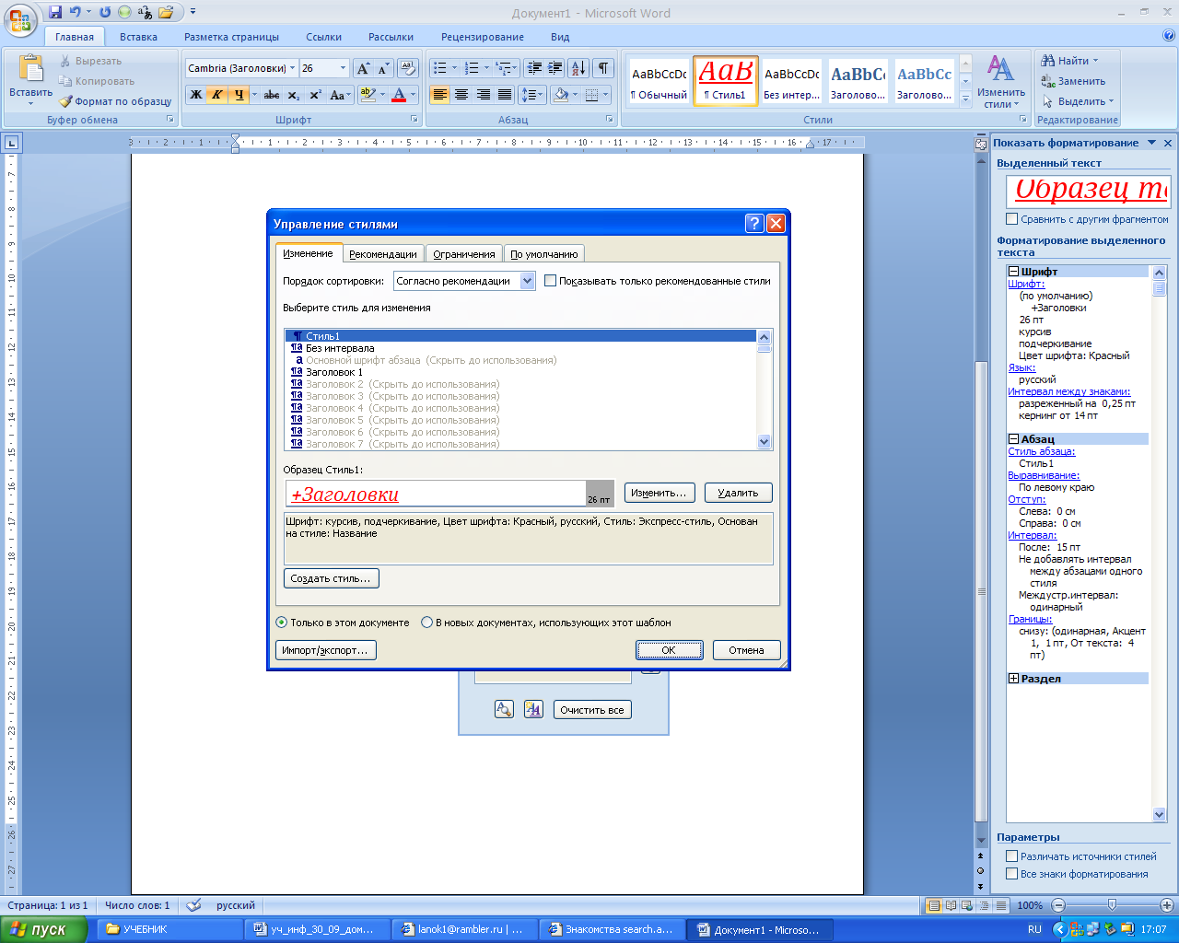Open Найти dropdown arrow

[1095, 61]
